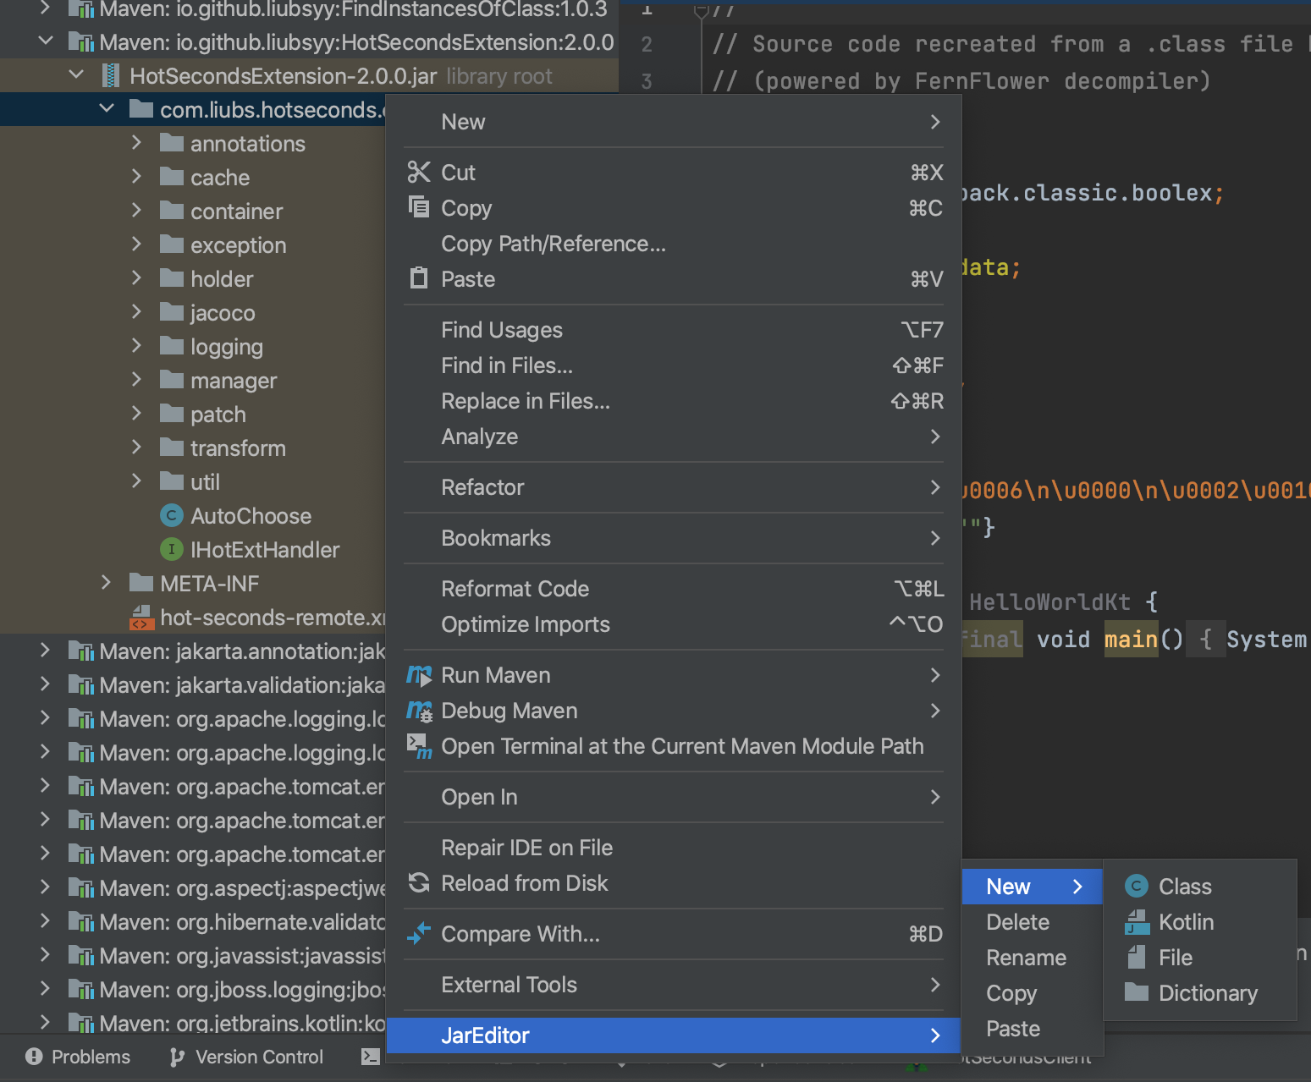Click the Debug Maven icon
Viewport: 1311px width, 1082px height.
(x=419, y=711)
